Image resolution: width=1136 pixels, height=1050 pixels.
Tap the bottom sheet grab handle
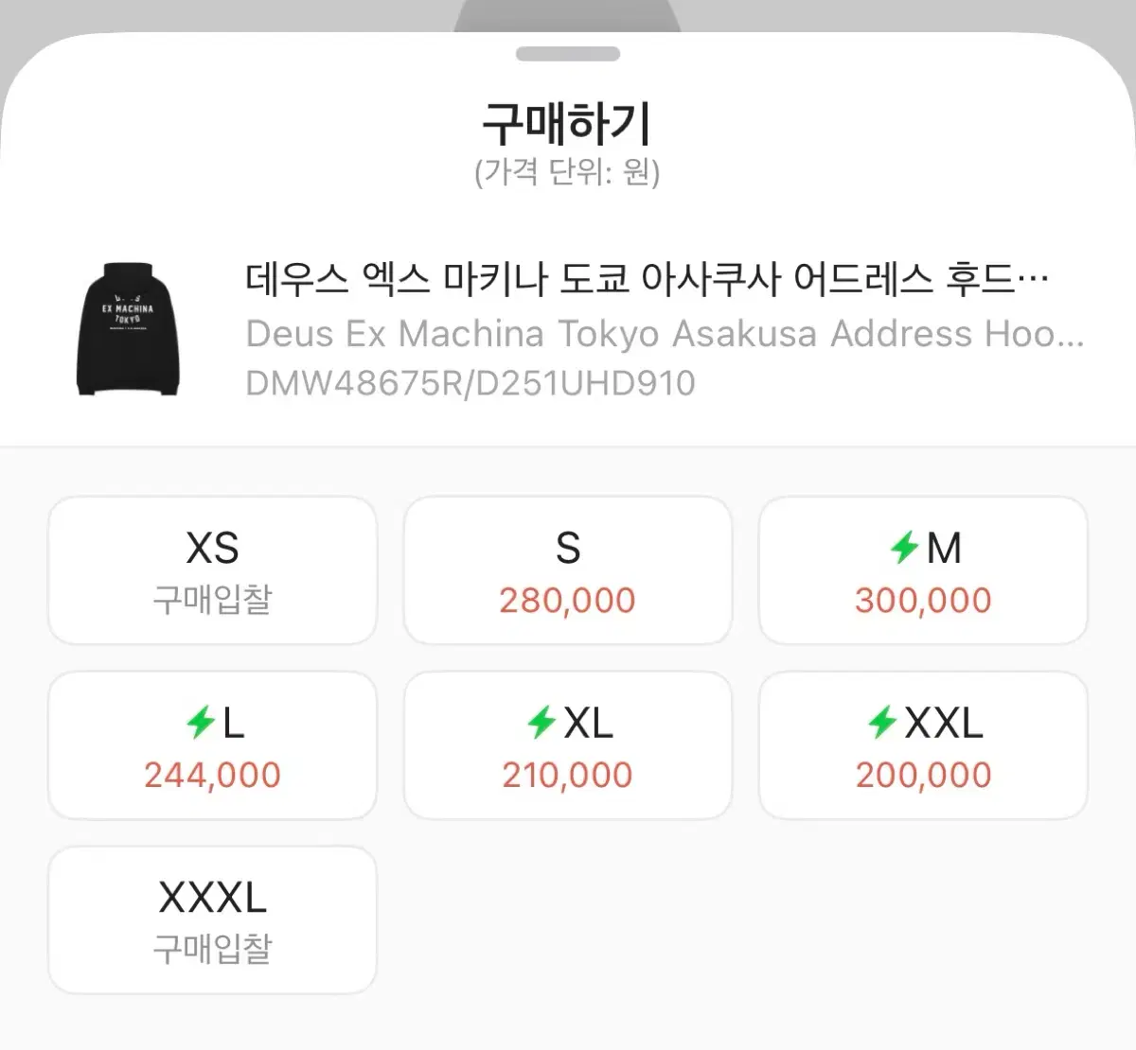coord(568,54)
